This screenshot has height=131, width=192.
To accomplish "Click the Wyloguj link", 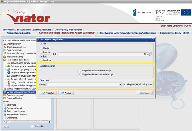I will 187,26.
